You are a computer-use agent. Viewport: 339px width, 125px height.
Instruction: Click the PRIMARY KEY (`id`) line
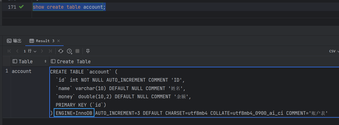point(81,105)
